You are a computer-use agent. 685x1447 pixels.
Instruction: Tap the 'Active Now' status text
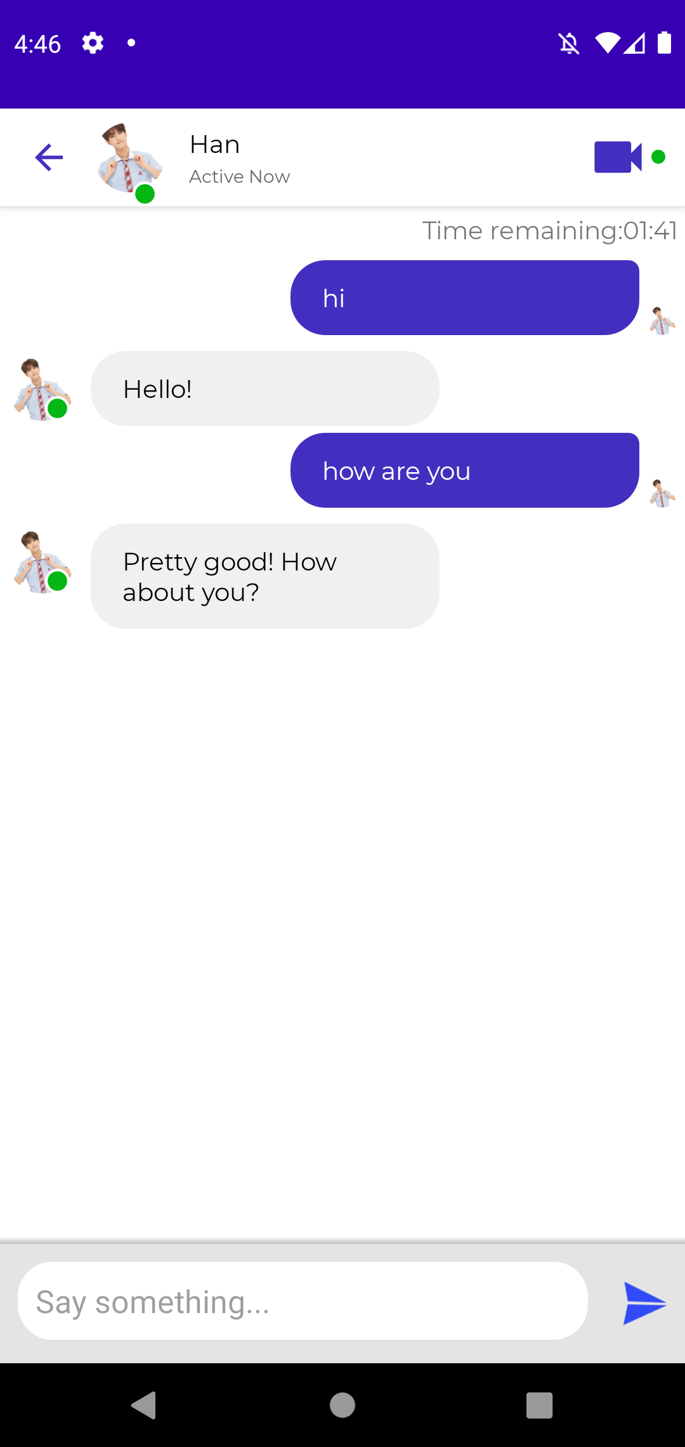pos(239,177)
